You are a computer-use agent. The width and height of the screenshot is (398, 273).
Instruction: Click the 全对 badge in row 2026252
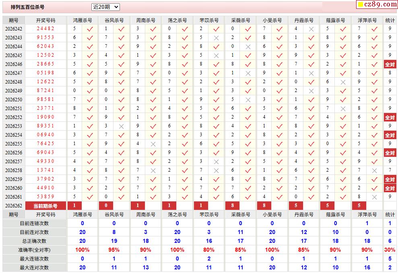tap(390, 117)
